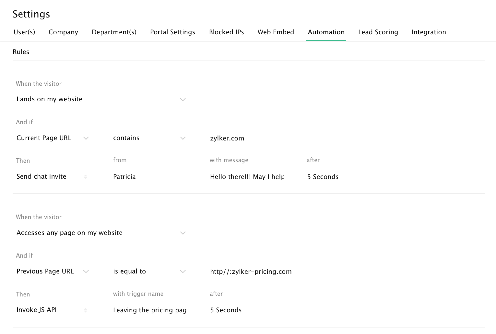Open the Lead Scoring tab

[378, 32]
